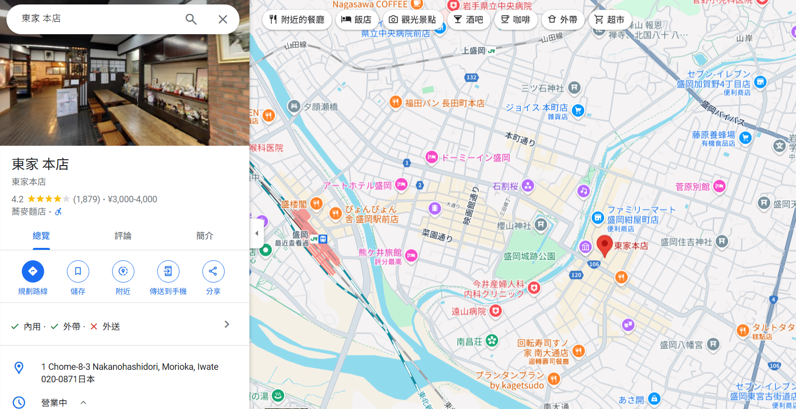Filter by 超市 chip
796x409 pixels.
(610, 20)
